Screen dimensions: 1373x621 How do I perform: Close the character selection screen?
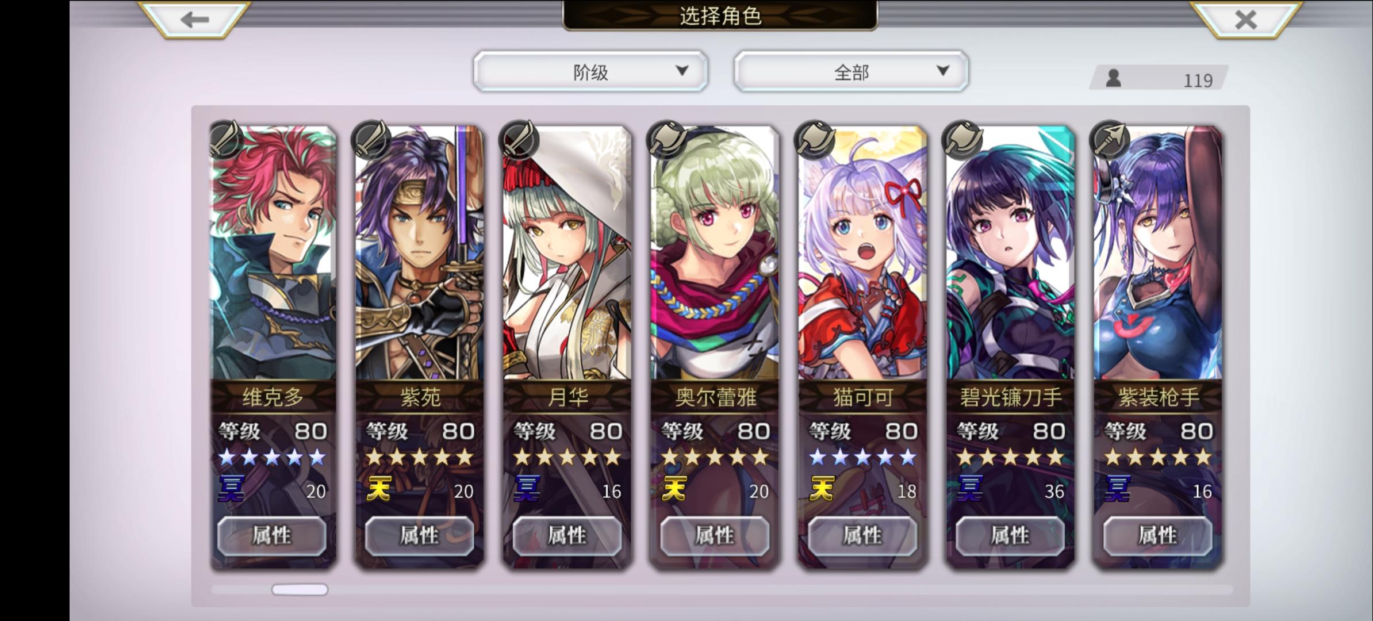[1245, 20]
